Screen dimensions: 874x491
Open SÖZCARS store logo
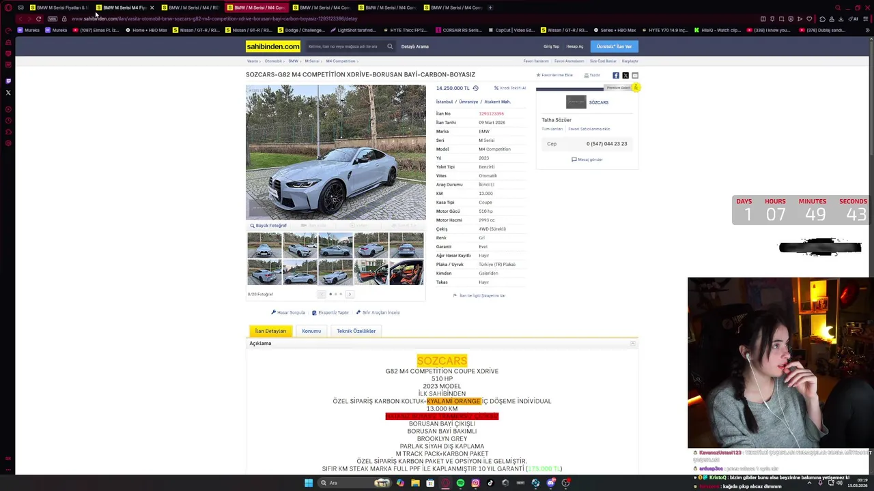point(576,102)
